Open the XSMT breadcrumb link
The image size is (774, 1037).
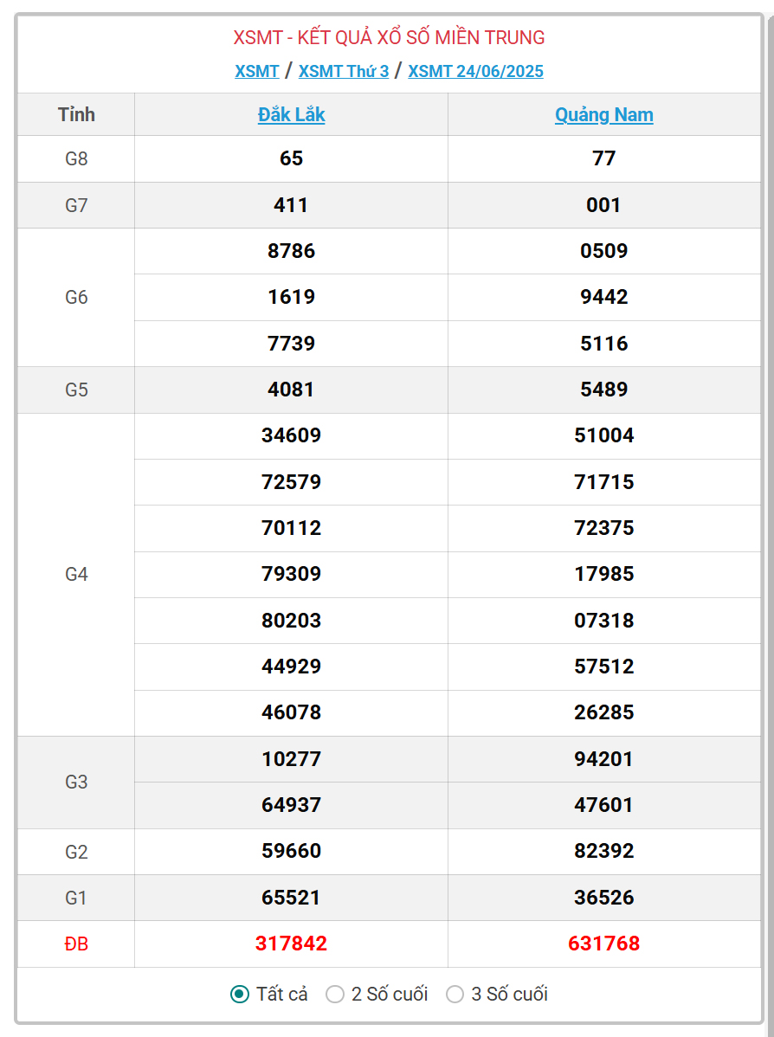[256, 71]
